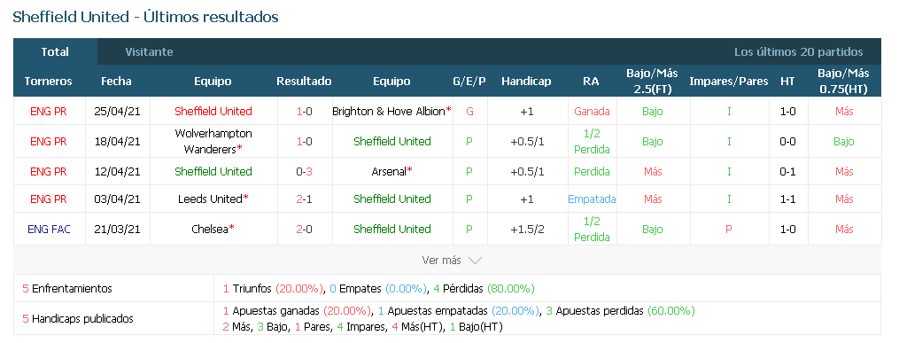Click the ENG FAC tournament label
Screen dimensions: 899x343
click(49, 229)
